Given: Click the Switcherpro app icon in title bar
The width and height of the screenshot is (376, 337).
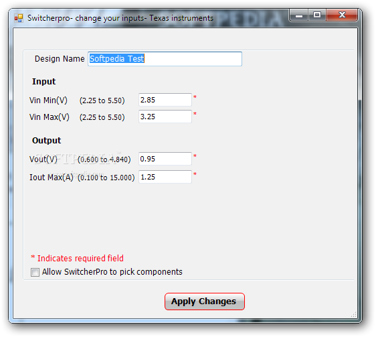Looking at the screenshot, I should tap(19, 18).
